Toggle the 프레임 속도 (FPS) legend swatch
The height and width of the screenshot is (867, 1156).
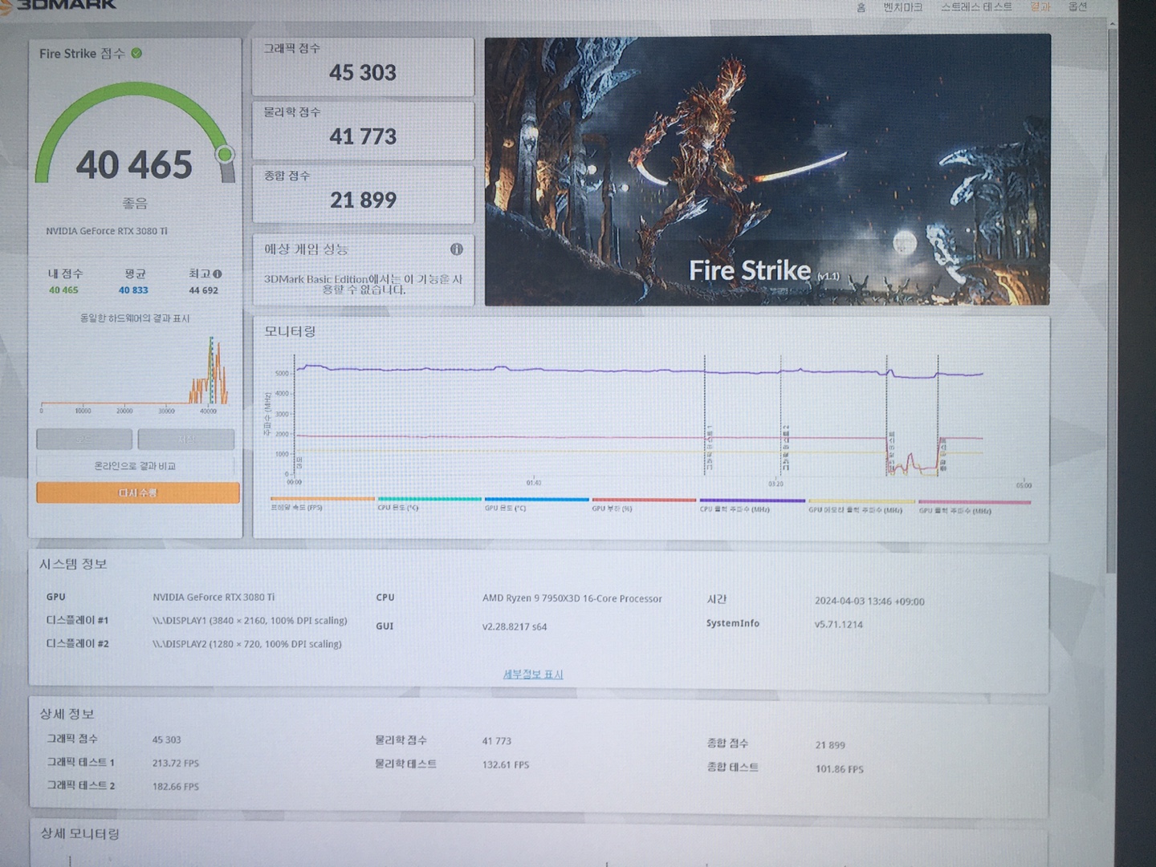coord(323,499)
